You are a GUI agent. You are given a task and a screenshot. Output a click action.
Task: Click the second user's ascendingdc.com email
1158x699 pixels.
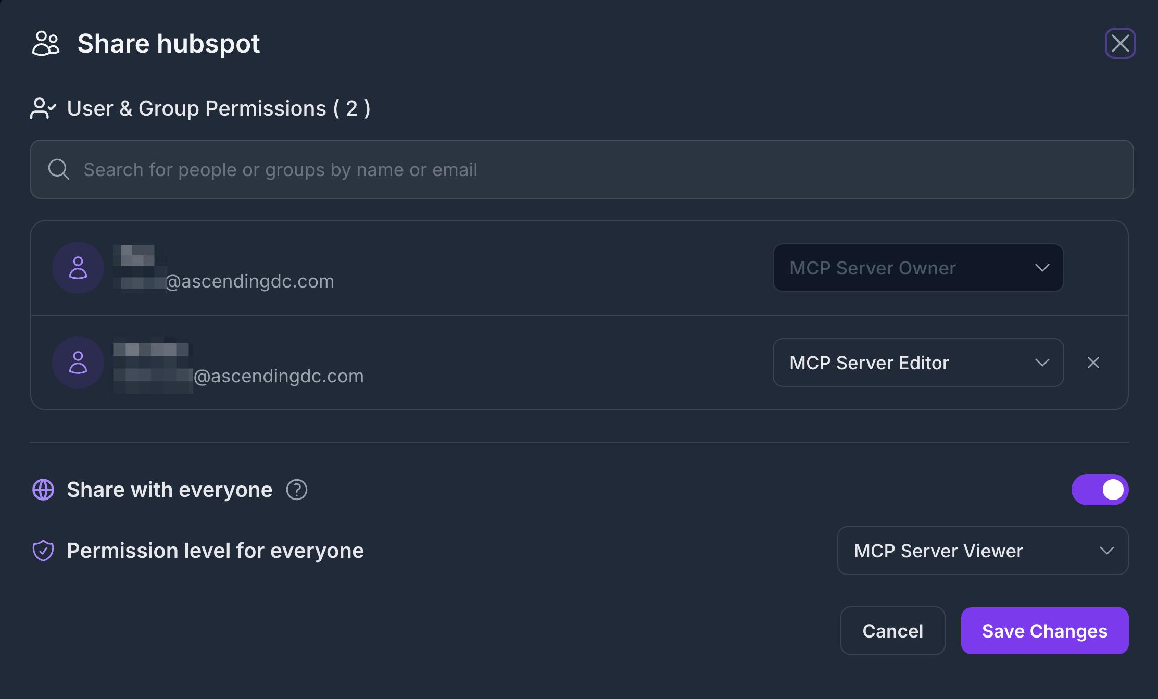[x=279, y=376]
